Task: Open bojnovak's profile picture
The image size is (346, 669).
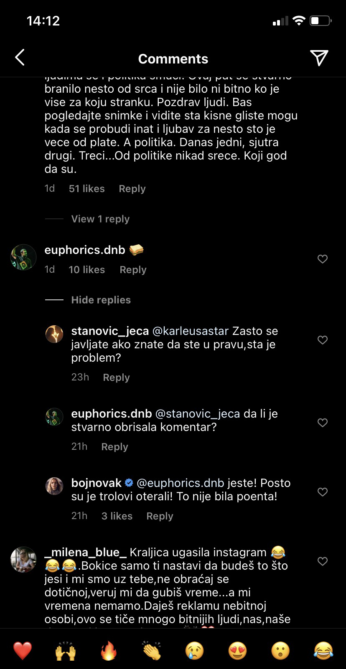Action: tap(54, 486)
